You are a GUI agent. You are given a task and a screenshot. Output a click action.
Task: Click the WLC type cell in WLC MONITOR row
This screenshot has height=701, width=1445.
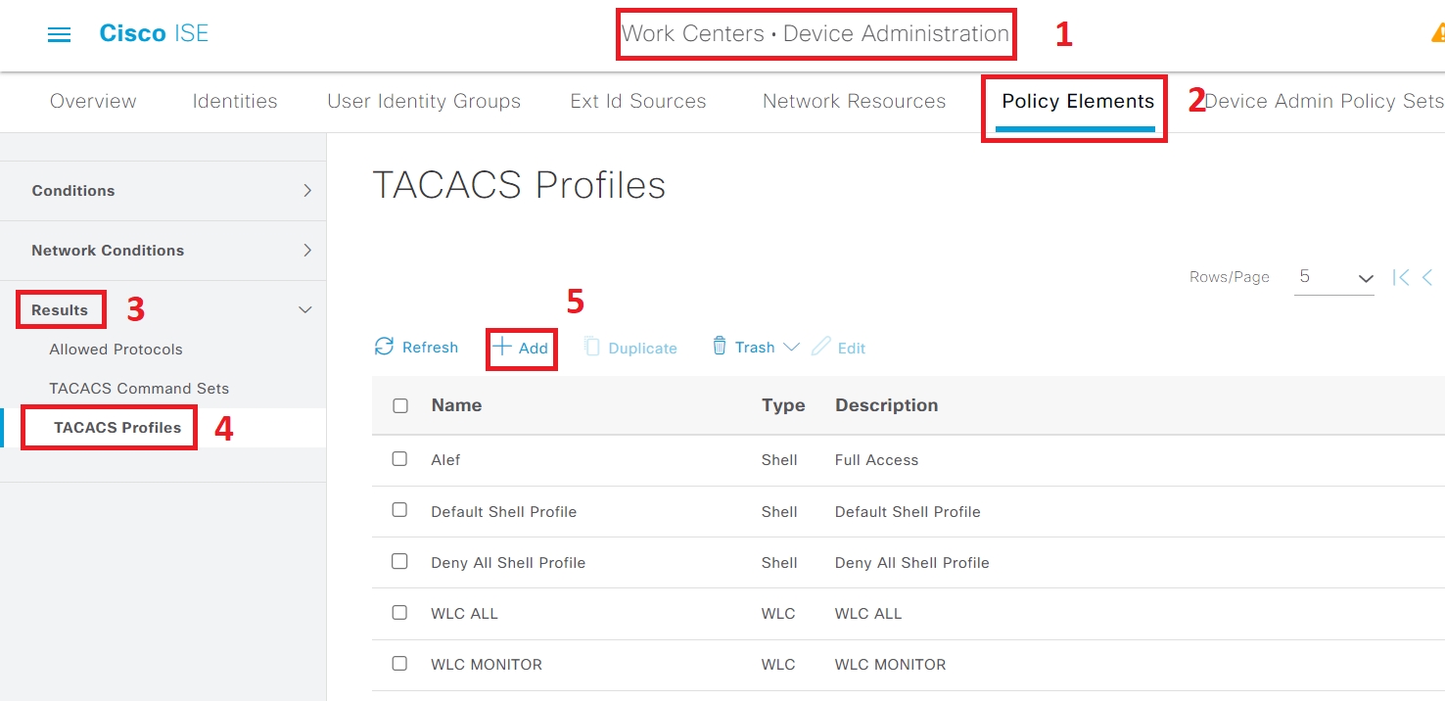click(x=778, y=665)
